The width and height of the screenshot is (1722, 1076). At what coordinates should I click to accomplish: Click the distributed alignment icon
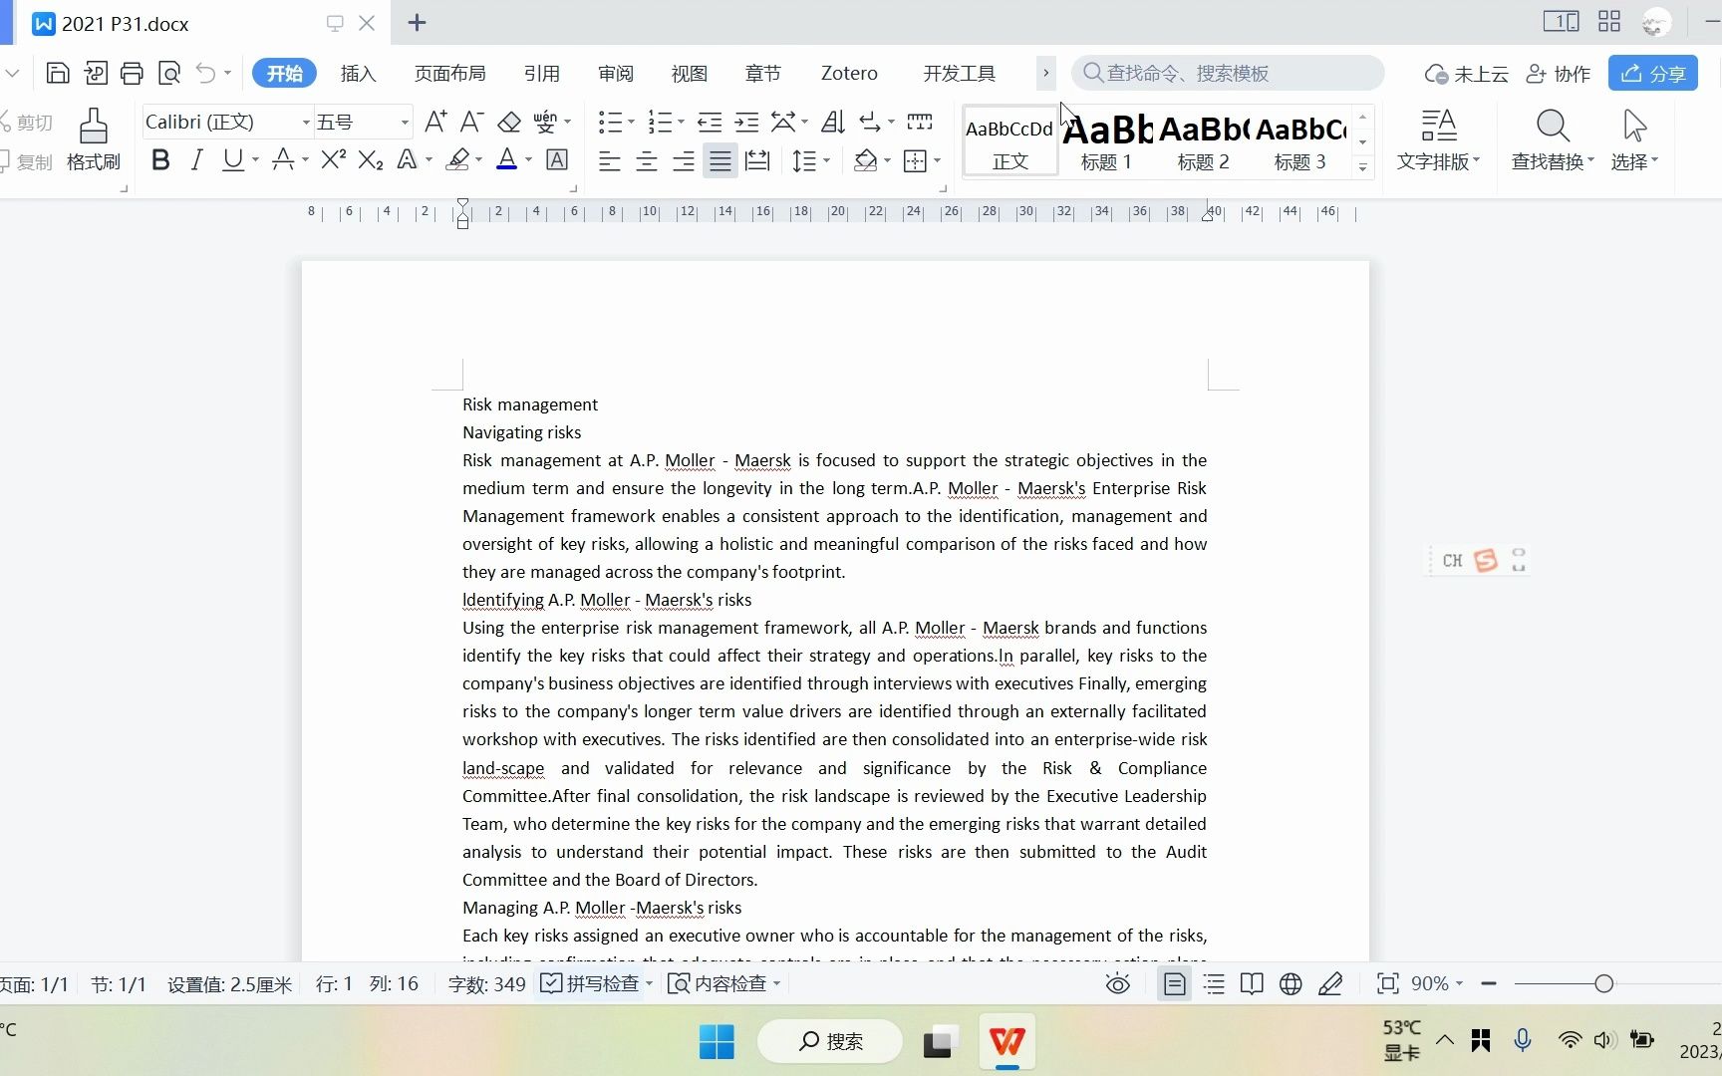click(x=757, y=160)
